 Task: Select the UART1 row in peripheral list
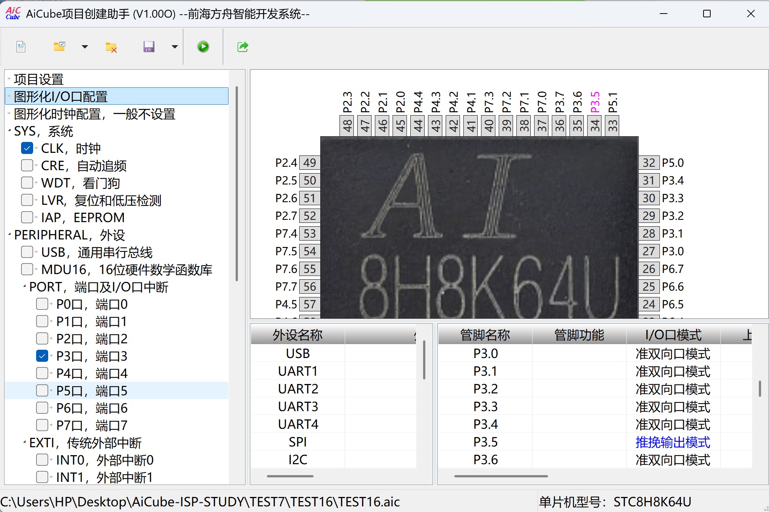tap(333, 371)
